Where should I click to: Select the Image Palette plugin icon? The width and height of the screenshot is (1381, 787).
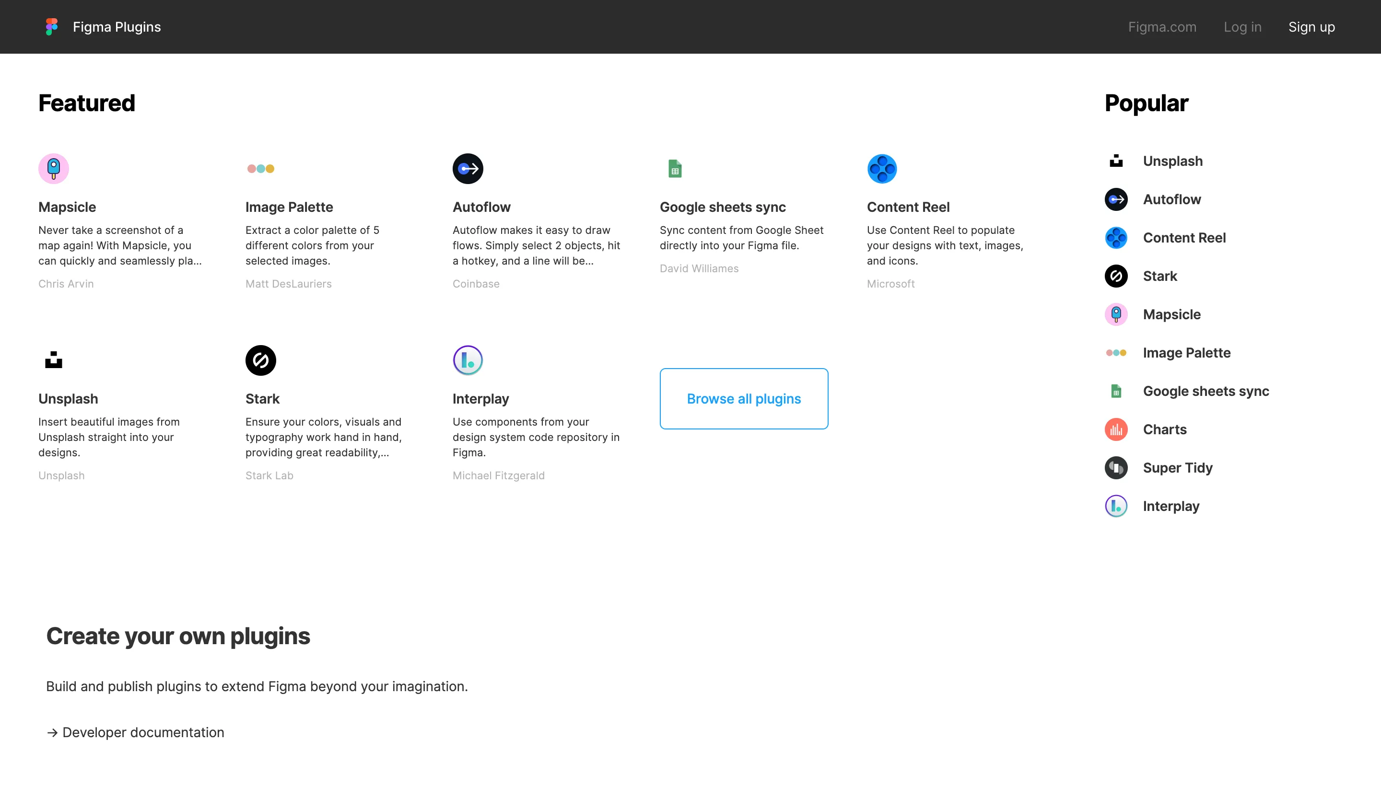coord(261,168)
